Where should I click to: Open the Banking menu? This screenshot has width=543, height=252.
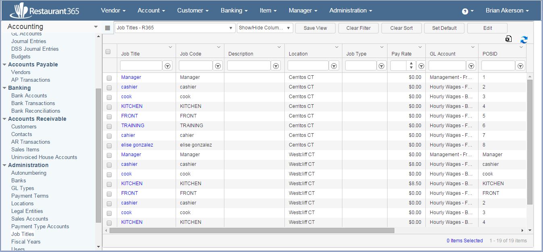tap(234, 10)
